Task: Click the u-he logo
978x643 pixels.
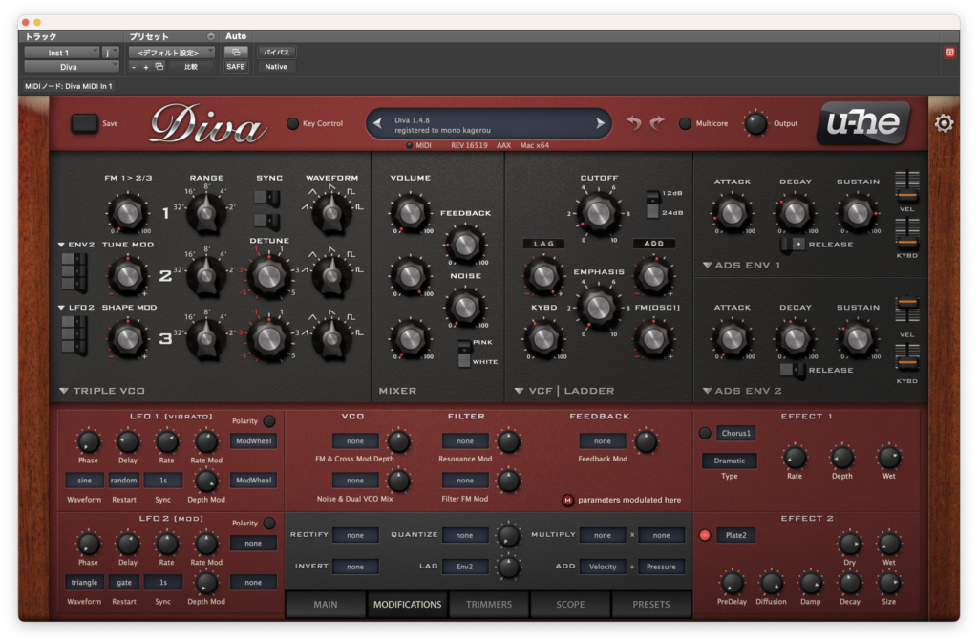Action: [x=863, y=123]
